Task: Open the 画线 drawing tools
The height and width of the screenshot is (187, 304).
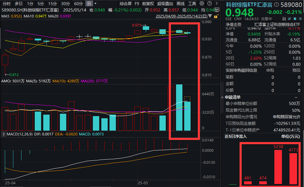Action: click(181, 4)
